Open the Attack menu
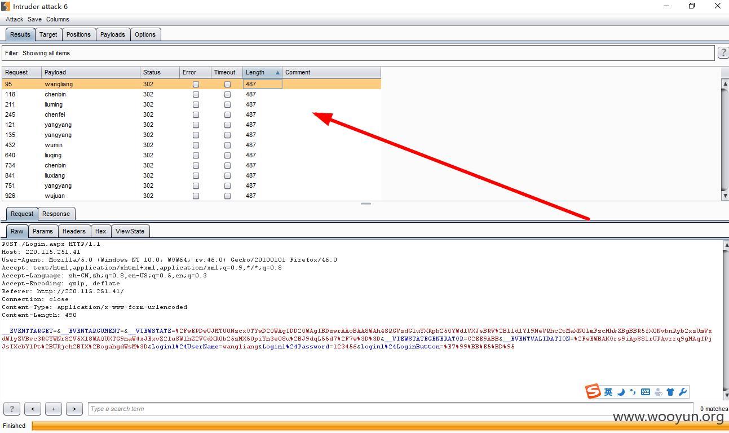This screenshot has width=729, height=433. [x=14, y=19]
